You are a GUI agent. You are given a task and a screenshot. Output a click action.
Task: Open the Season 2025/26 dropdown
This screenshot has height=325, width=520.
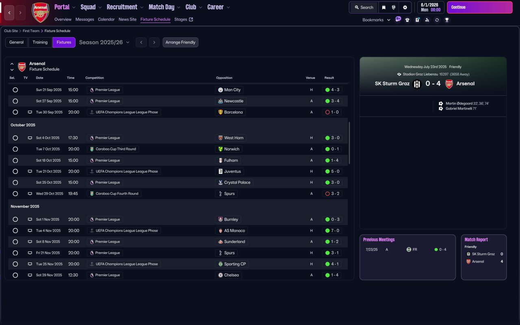pos(104,42)
